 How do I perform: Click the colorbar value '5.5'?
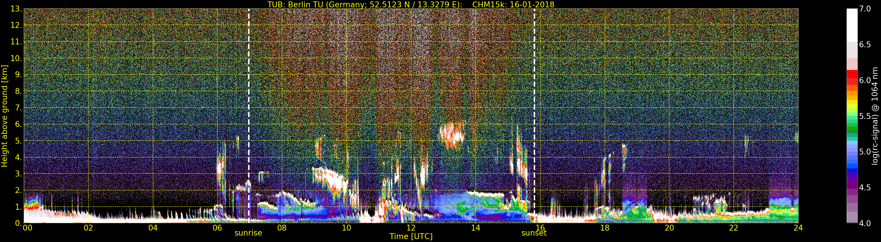pos(865,116)
